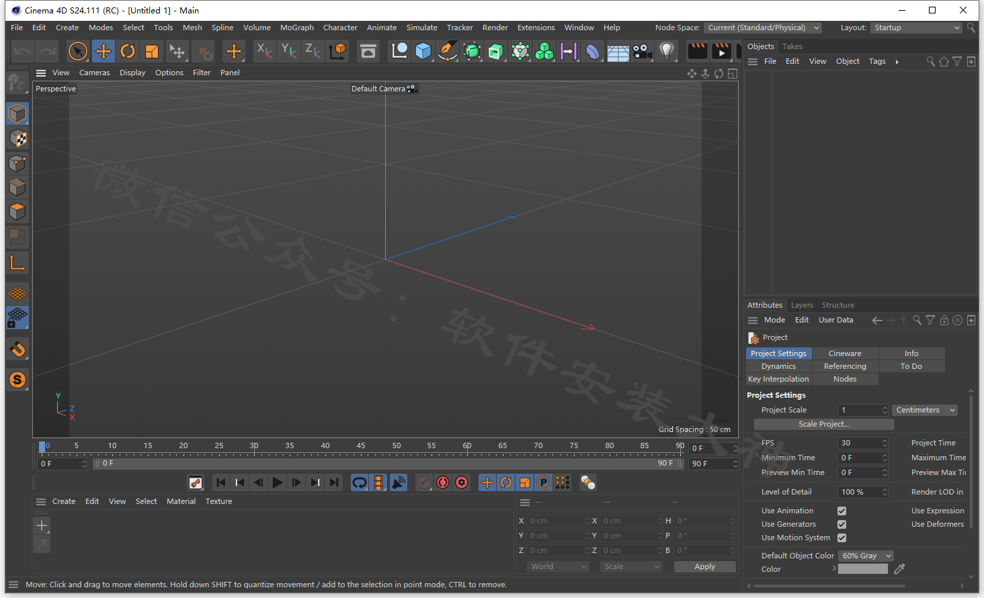
Task: Toggle Snap magnet icon in sidebar
Action: point(17,349)
